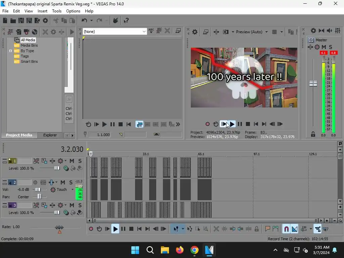This screenshot has width=344, height=258.
Task: Click Record in the timeline transport bar
Action: point(91,229)
